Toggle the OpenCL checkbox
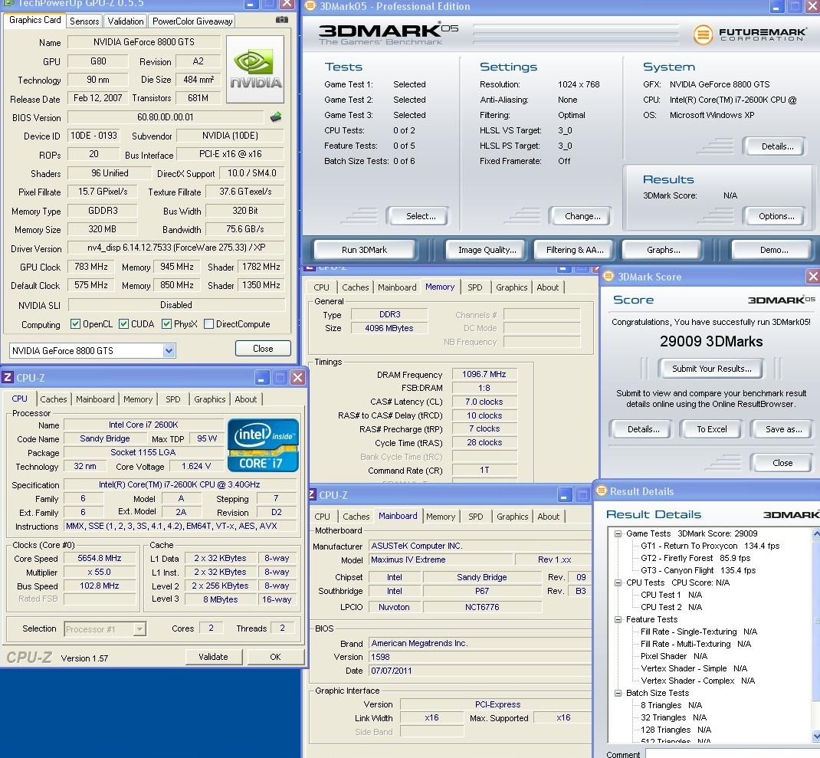The image size is (820, 758). [75, 323]
